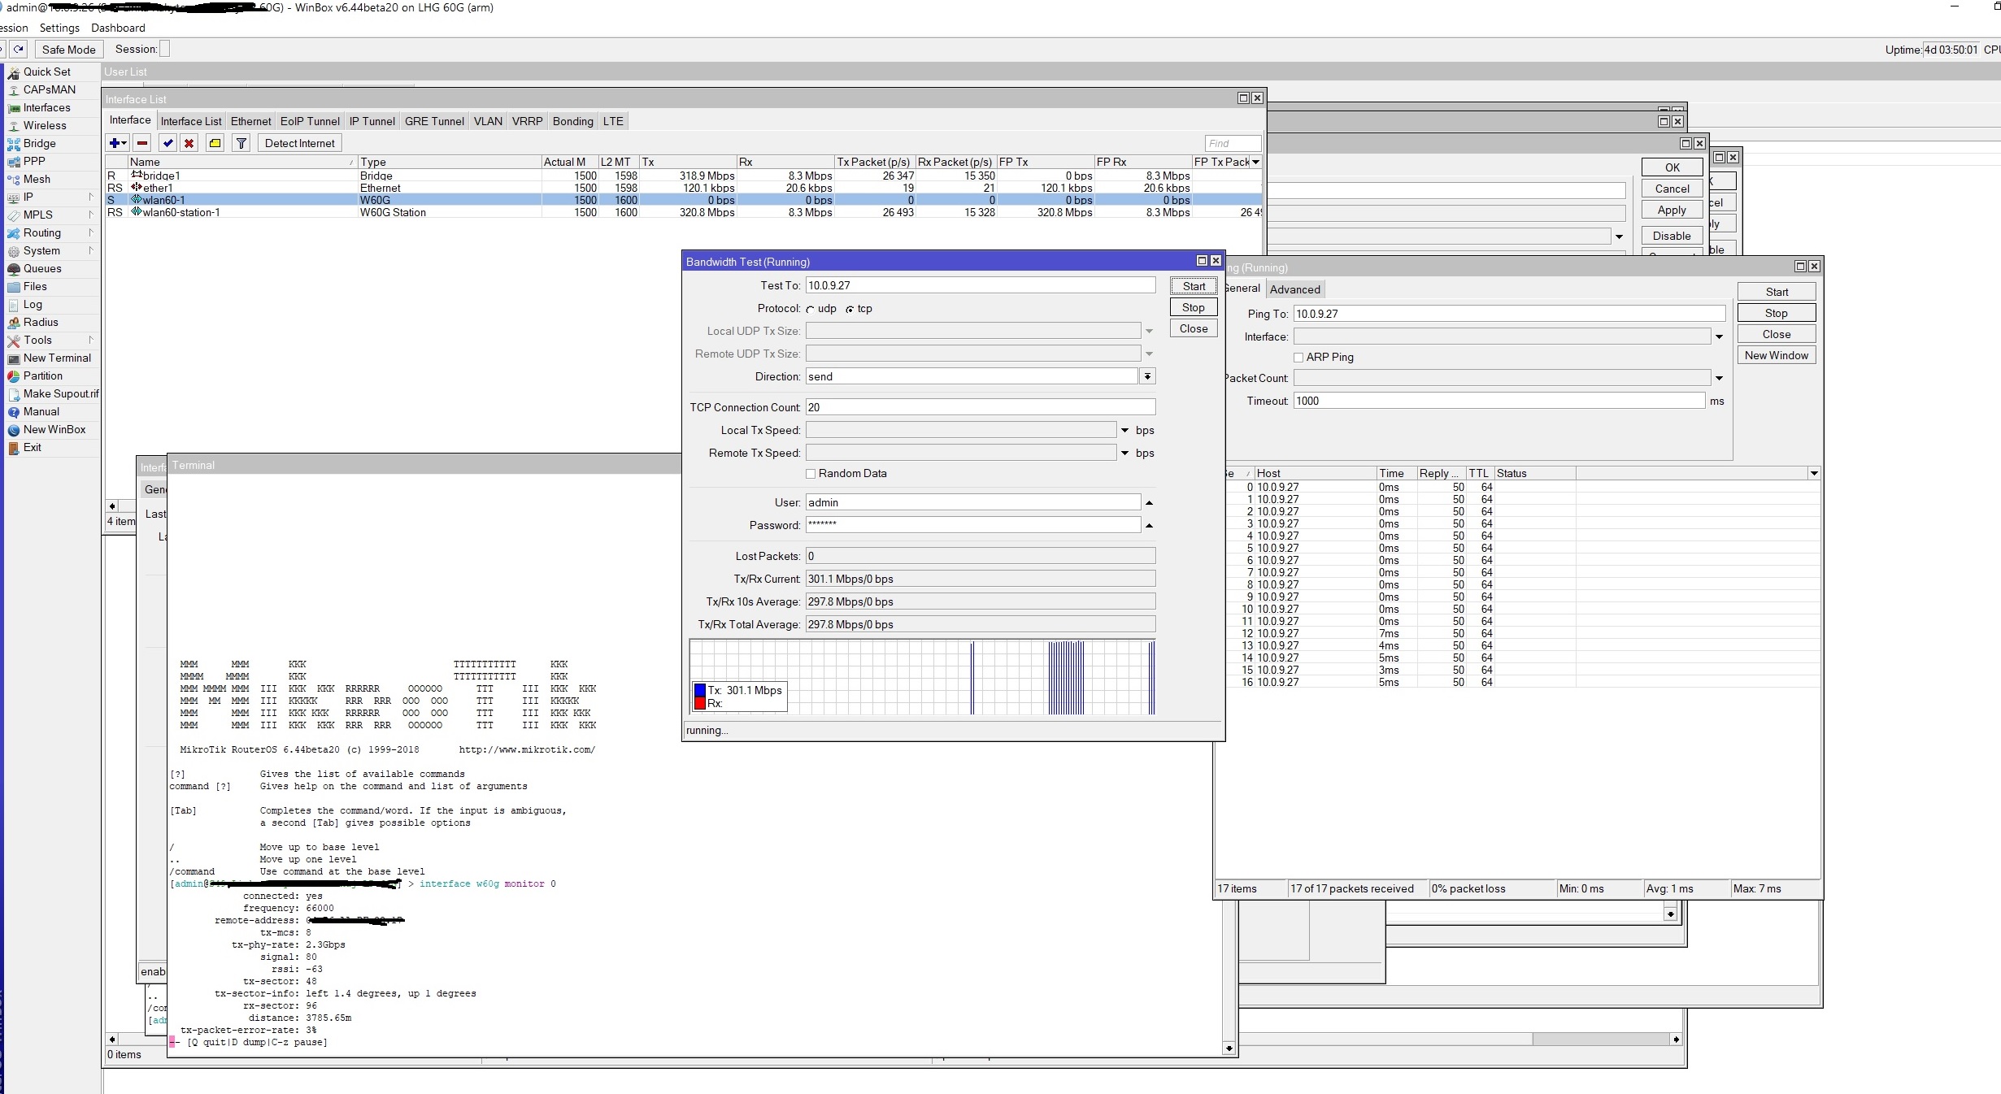This screenshot has width=2001, height=1094.
Task: Click the TCP Connection Count field
Action: [x=980, y=407]
